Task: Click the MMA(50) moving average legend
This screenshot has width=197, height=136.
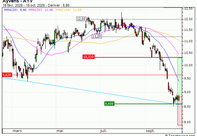Action: tap(35, 10)
